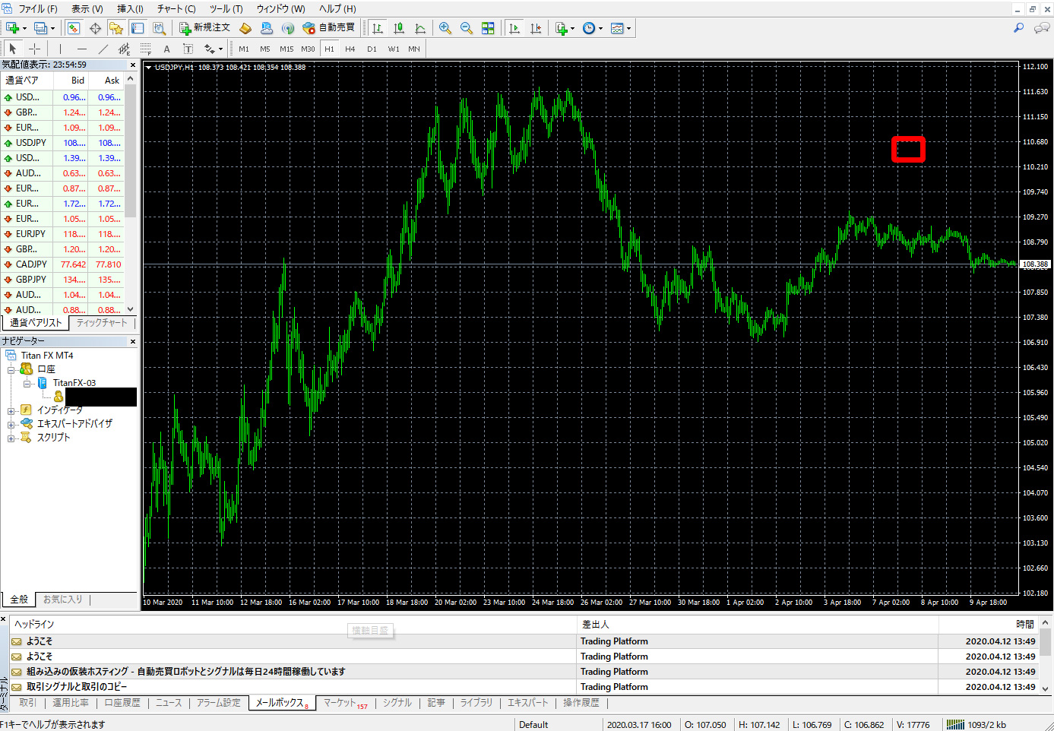Select the crosshair tool

pos(34,49)
